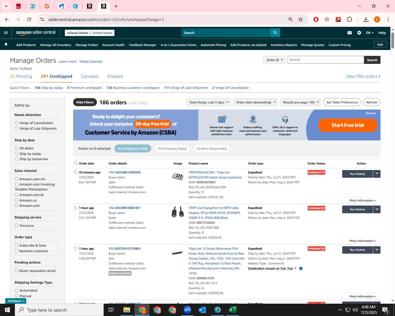The height and width of the screenshot is (316, 395).
Task: Click into the Order ID search field
Action: (326, 60)
